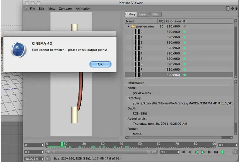
Task: Click the green render dot on frame 4
Action: [184, 53]
